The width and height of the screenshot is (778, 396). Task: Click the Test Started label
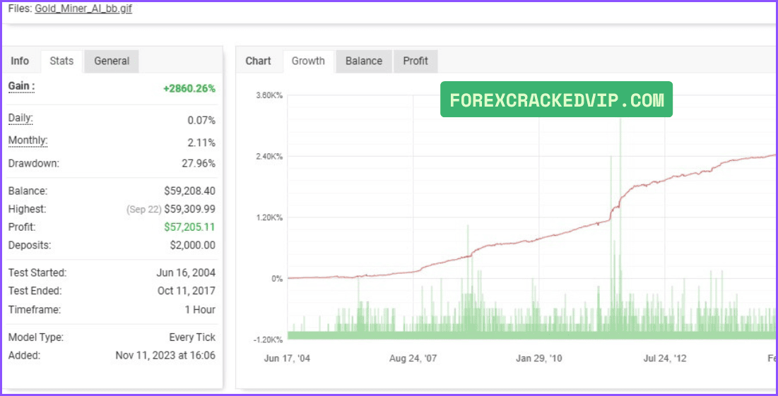[x=37, y=272]
